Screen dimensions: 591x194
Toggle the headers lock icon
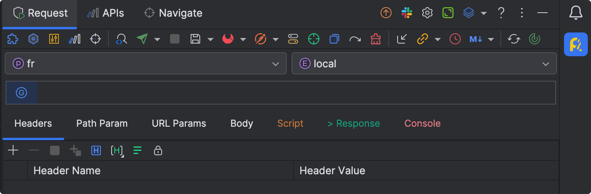click(x=158, y=150)
